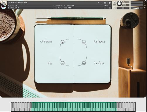Select previous instrument arrow

point(98,3)
